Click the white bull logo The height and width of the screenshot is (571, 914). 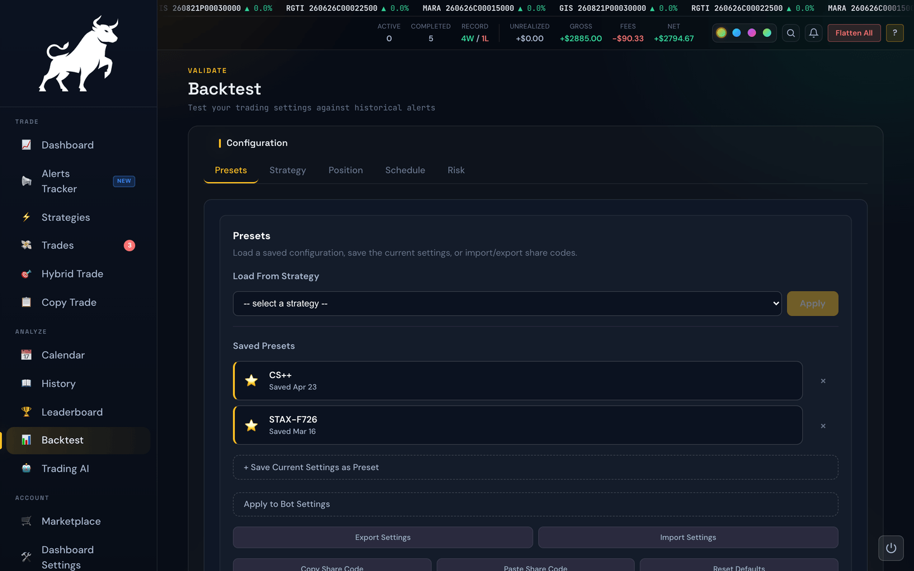click(x=79, y=54)
